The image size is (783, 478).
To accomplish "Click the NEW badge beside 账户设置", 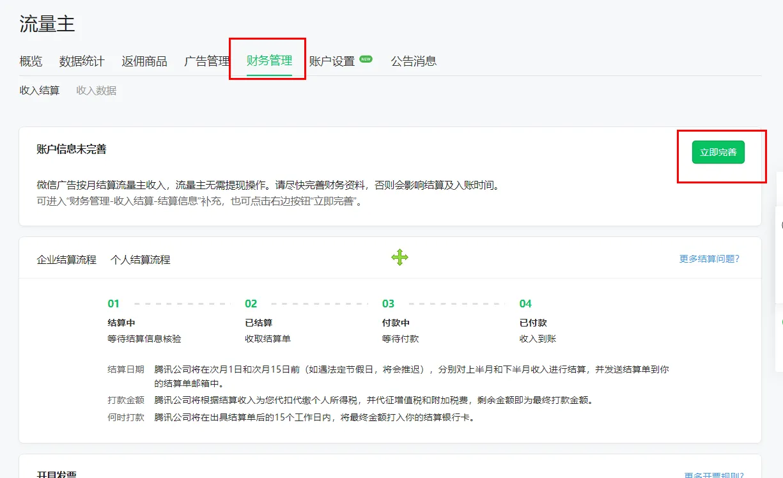I will tap(365, 57).
